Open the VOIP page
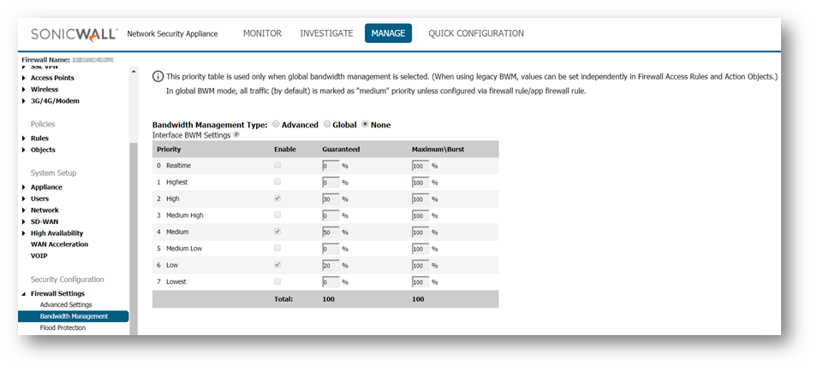This screenshot has width=817, height=371. [x=39, y=256]
